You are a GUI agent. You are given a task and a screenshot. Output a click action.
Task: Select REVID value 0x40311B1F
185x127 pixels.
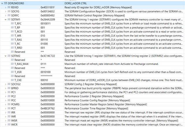pos(47,8)
